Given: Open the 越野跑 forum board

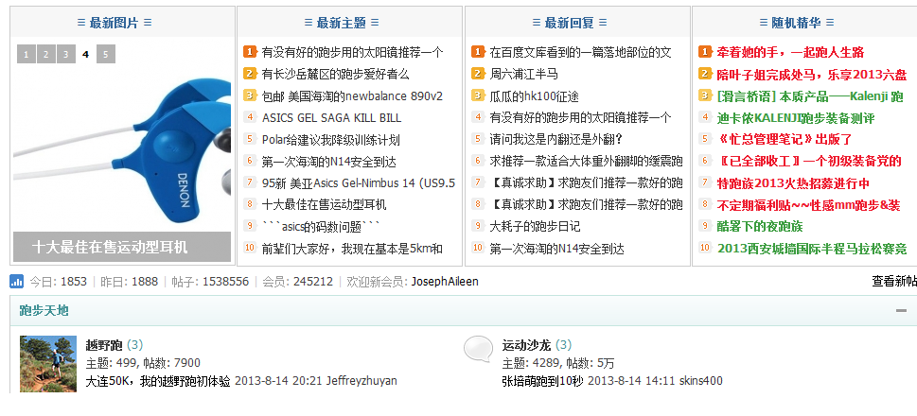Looking at the screenshot, I should click(x=104, y=345).
